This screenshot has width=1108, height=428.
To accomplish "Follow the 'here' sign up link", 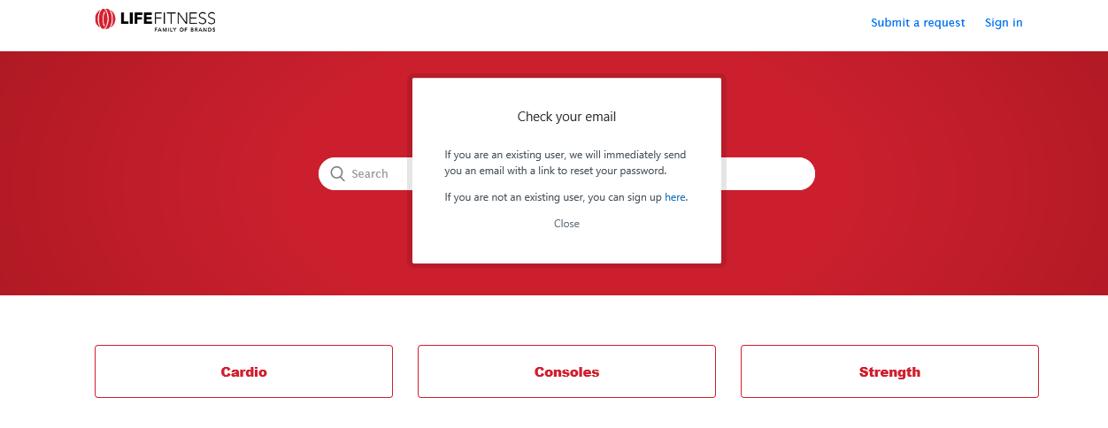I will (x=675, y=197).
